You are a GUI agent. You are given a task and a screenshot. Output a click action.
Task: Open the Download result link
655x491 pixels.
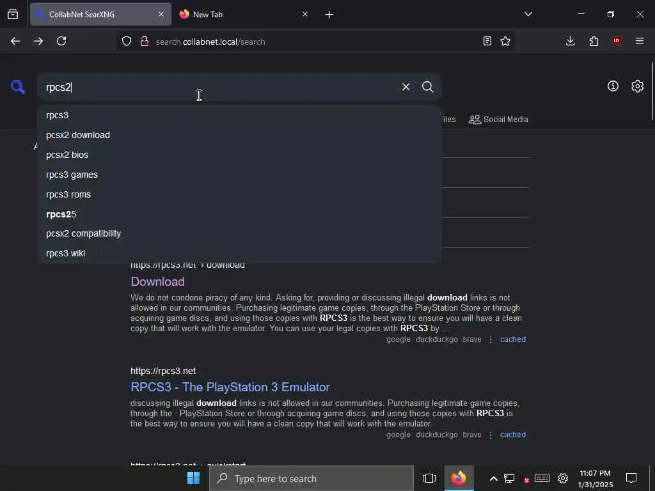157,282
